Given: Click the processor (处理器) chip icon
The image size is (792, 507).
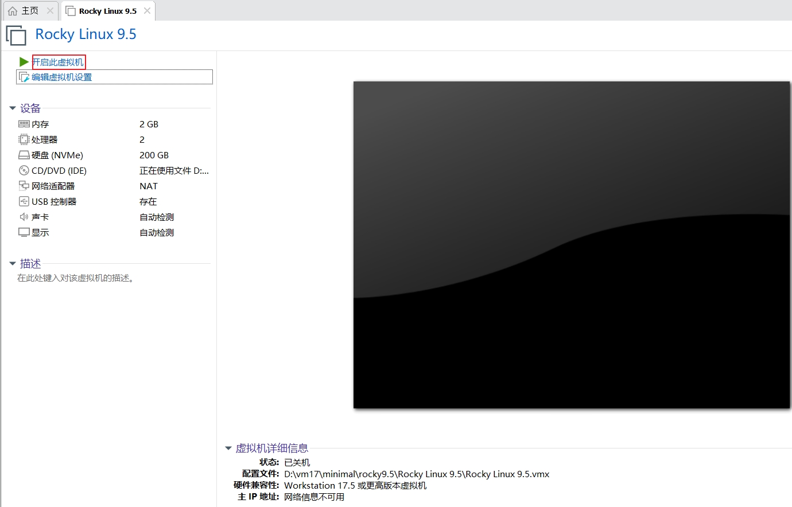Looking at the screenshot, I should 24,139.
